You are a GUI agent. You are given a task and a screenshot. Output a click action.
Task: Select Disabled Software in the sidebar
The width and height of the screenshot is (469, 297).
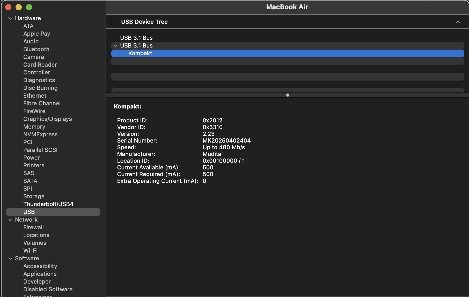tap(48, 289)
